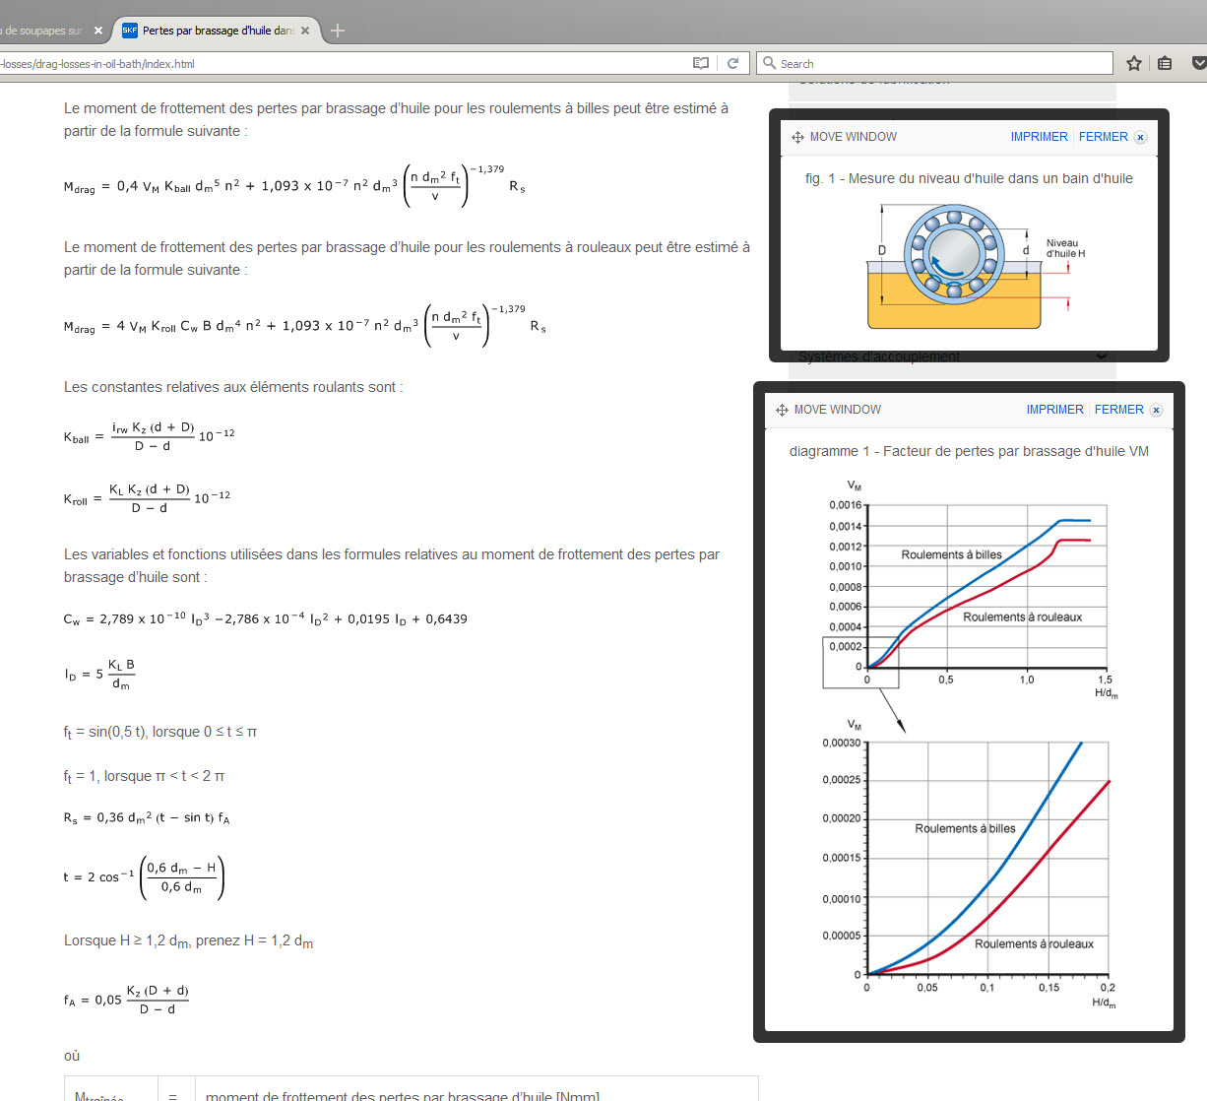Click IMPRIMER on the diagramme 1 window

pos(1054,410)
